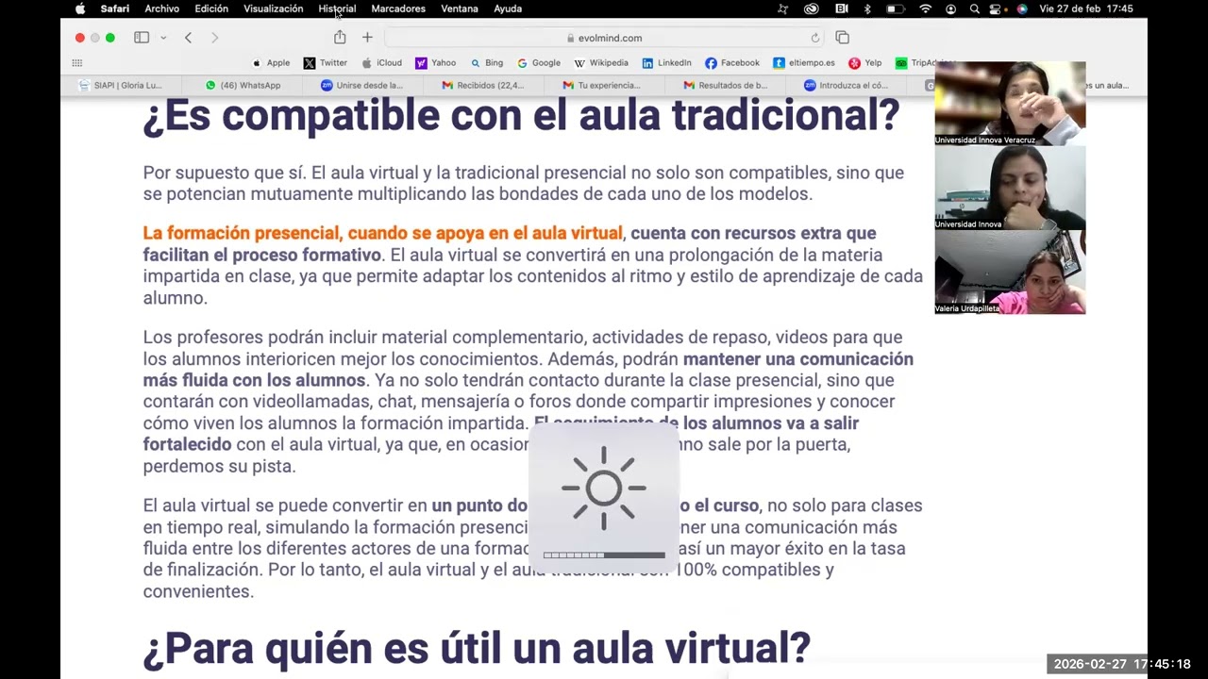Open the Apple menu
This screenshot has height=679, width=1208.
coord(80,8)
